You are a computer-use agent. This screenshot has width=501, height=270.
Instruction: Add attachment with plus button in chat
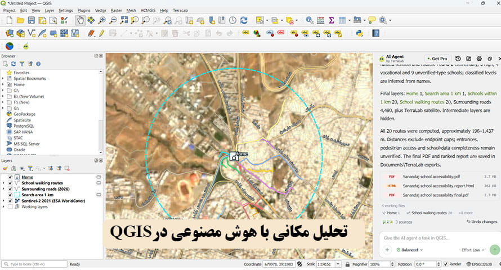click(x=387, y=250)
